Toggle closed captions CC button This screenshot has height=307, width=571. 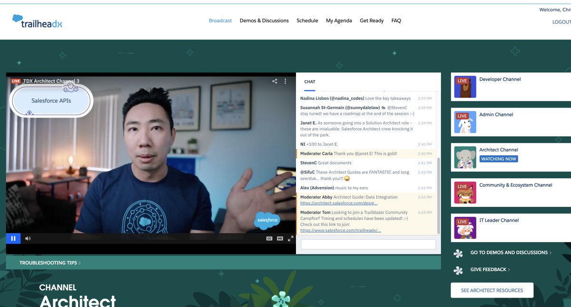click(269, 238)
